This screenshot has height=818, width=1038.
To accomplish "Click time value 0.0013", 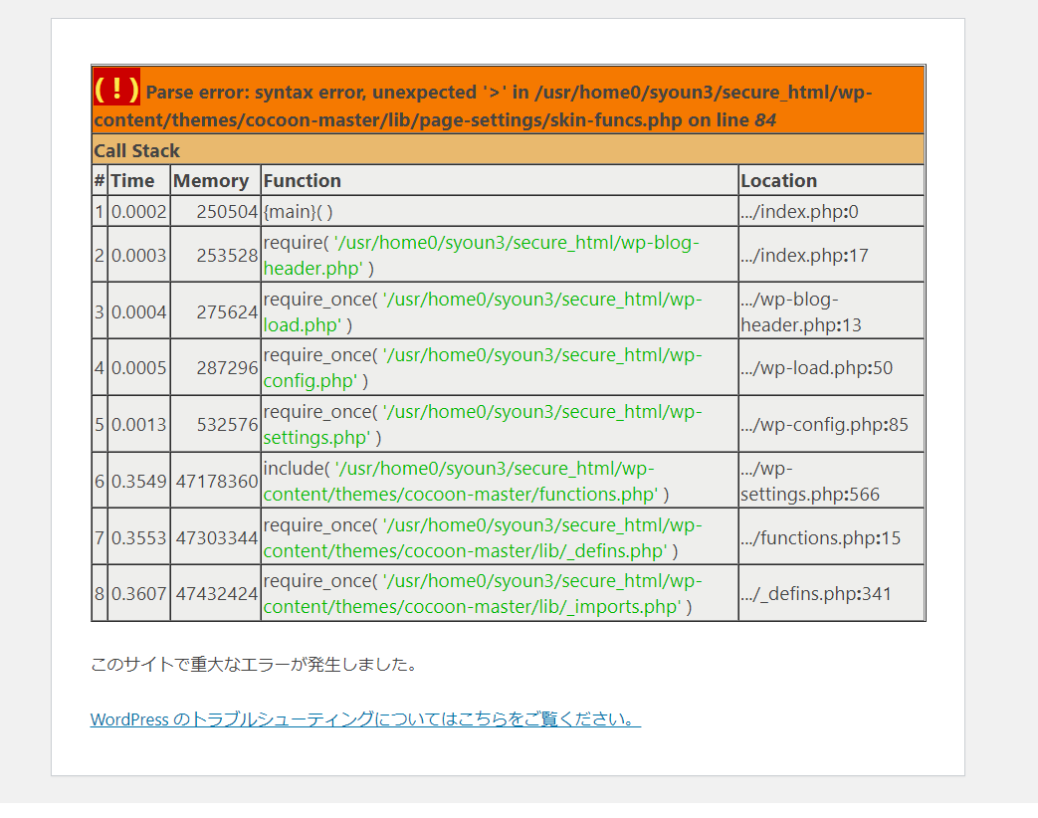I will coord(139,425).
